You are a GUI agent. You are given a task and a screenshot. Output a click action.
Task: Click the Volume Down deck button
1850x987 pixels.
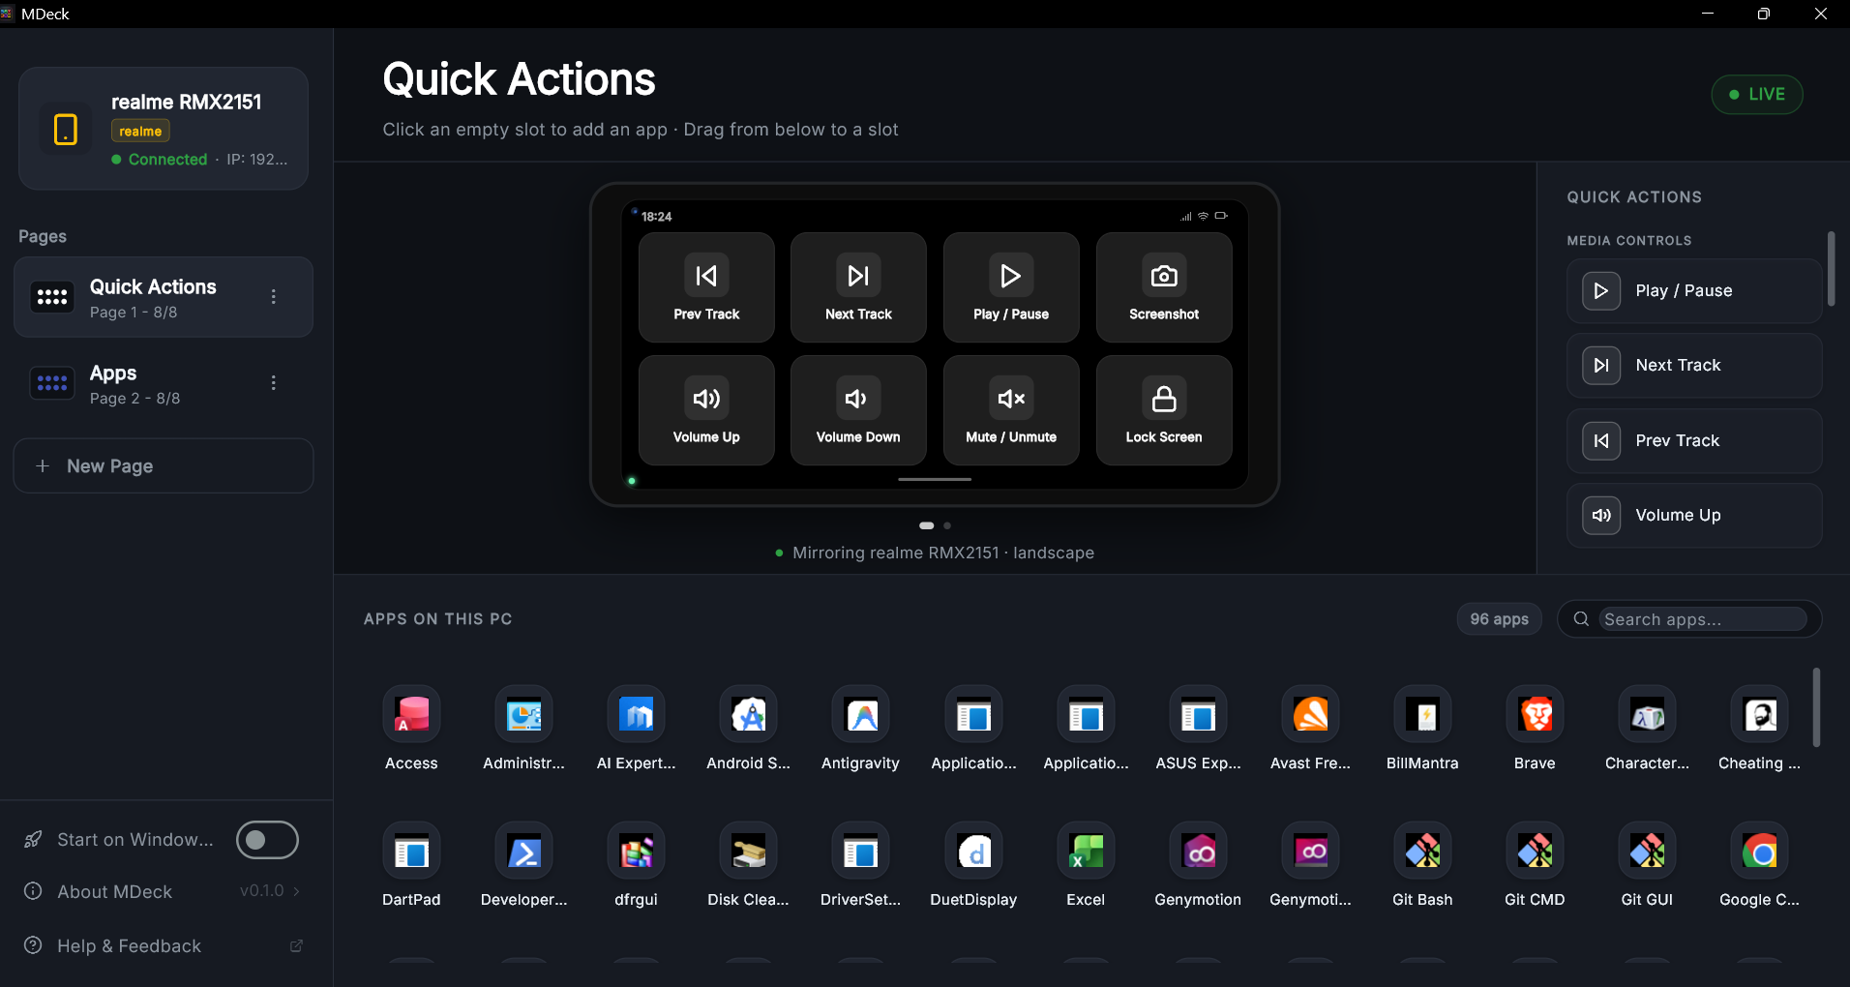[x=858, y=410]
